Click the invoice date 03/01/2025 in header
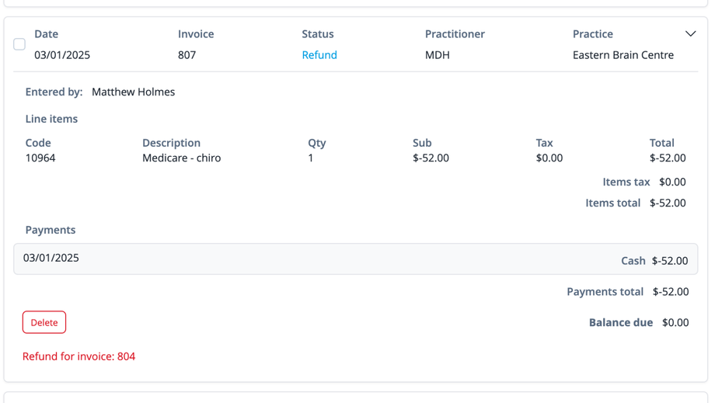715x403 pixels. click(62, 55)
